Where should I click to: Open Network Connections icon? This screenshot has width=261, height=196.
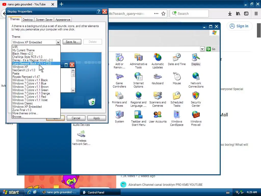coord(196,80)
